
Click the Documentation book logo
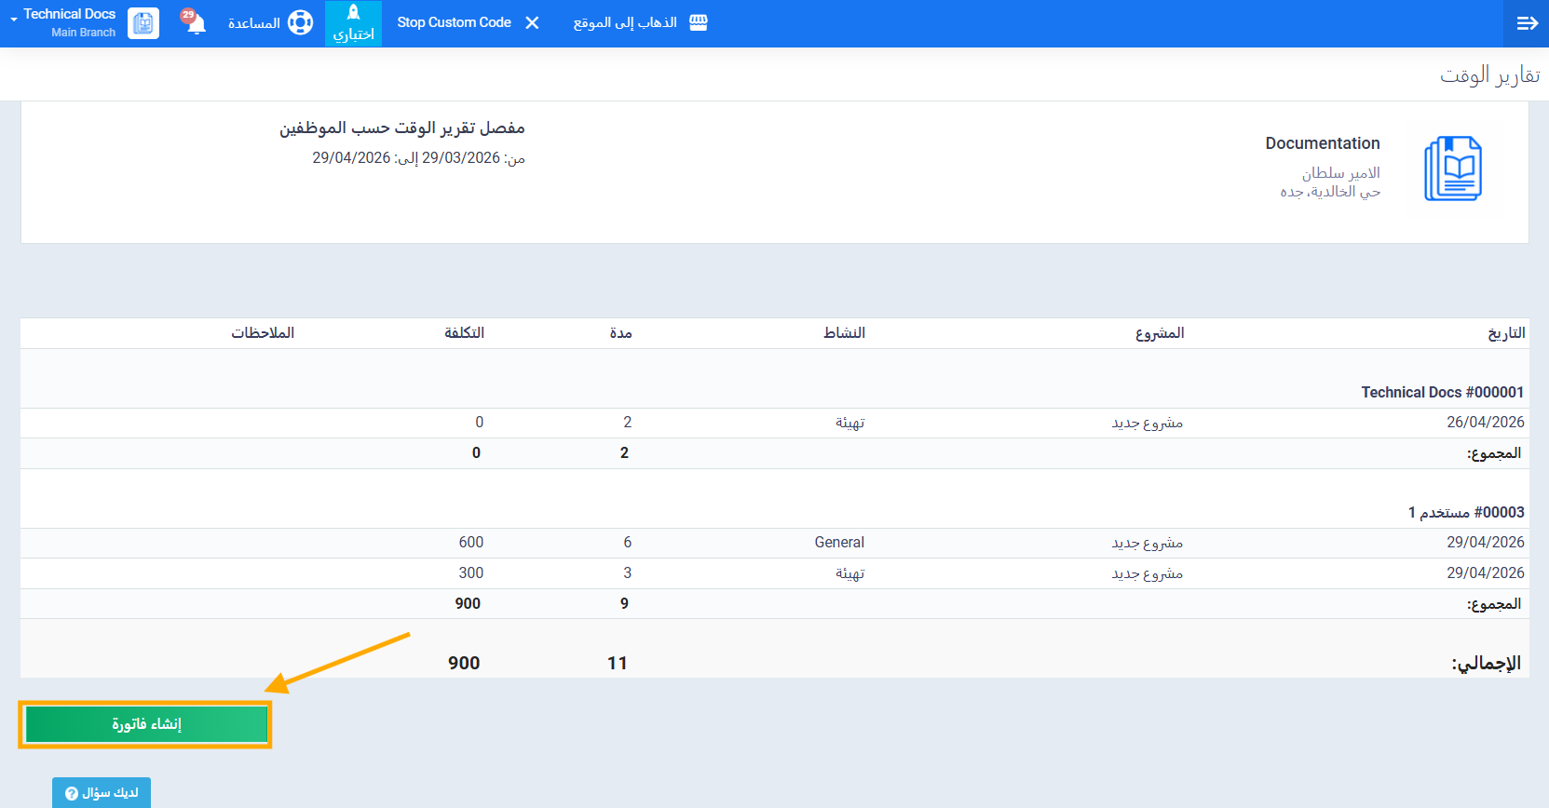pyautogui.click(x=1452, y=168)
